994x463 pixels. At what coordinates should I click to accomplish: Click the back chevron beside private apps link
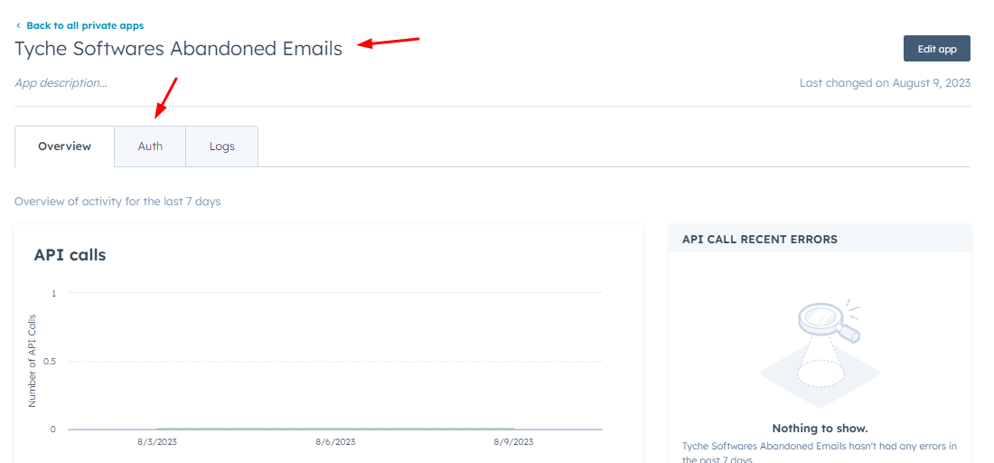18,26
